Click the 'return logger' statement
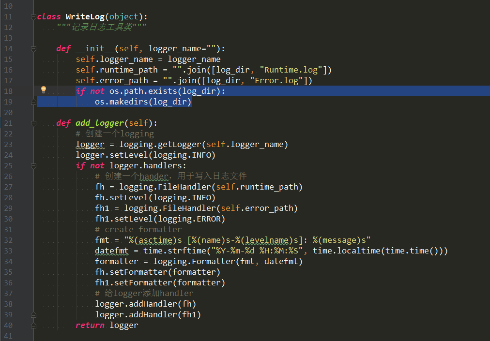 107,325
